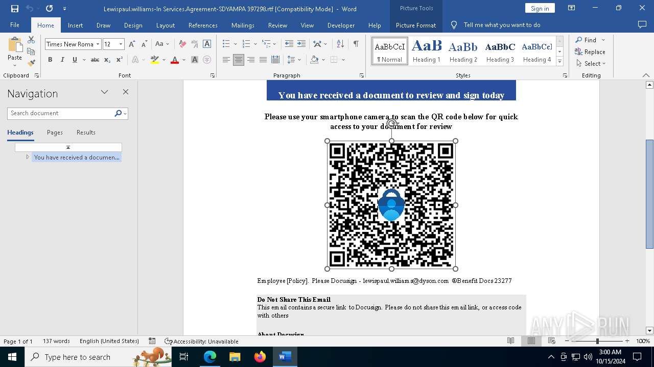
Task: Expand the heading in Navigation pane
Action: pos(28,157)
